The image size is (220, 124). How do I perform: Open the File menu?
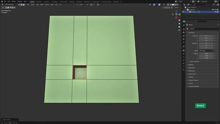(5, 1)
